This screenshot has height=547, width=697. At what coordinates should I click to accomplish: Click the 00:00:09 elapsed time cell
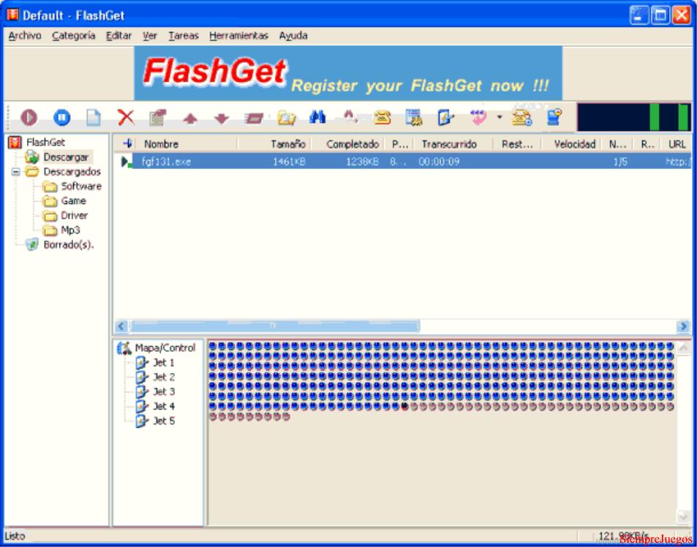(x=439, y=162)
